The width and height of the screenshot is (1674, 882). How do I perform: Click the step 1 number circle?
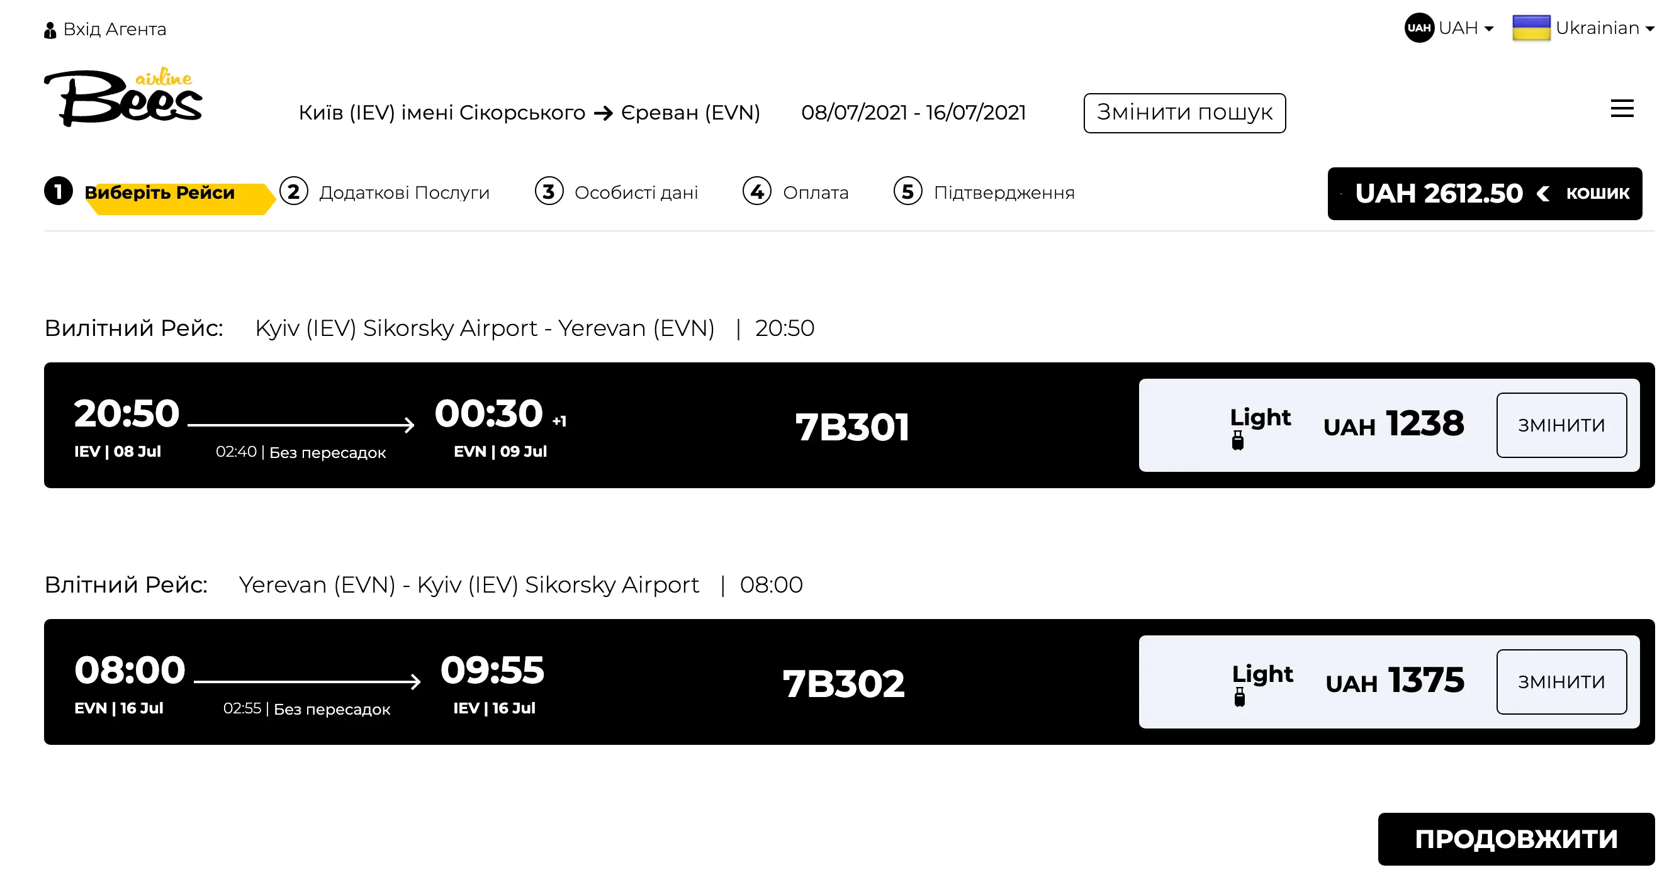coord(59,192)
